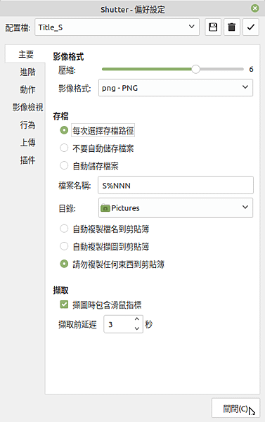Open the 插件 tab
The image size is (265, 422).
27,160
